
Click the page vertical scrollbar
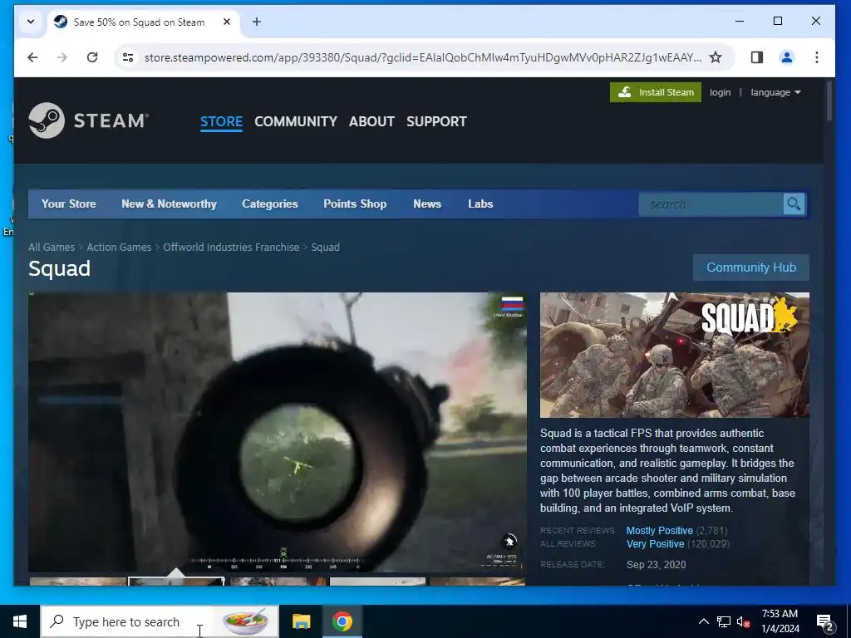tap(829, 101)
